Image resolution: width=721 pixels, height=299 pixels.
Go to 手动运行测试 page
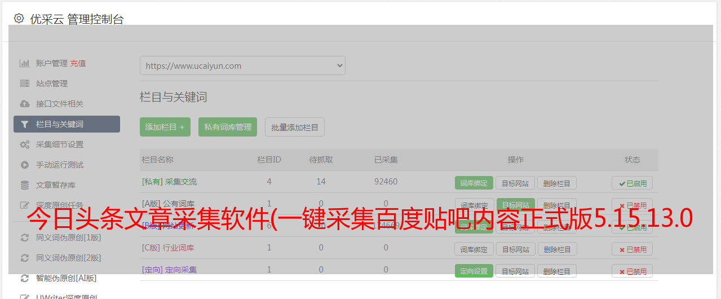(x=60, y=165)
